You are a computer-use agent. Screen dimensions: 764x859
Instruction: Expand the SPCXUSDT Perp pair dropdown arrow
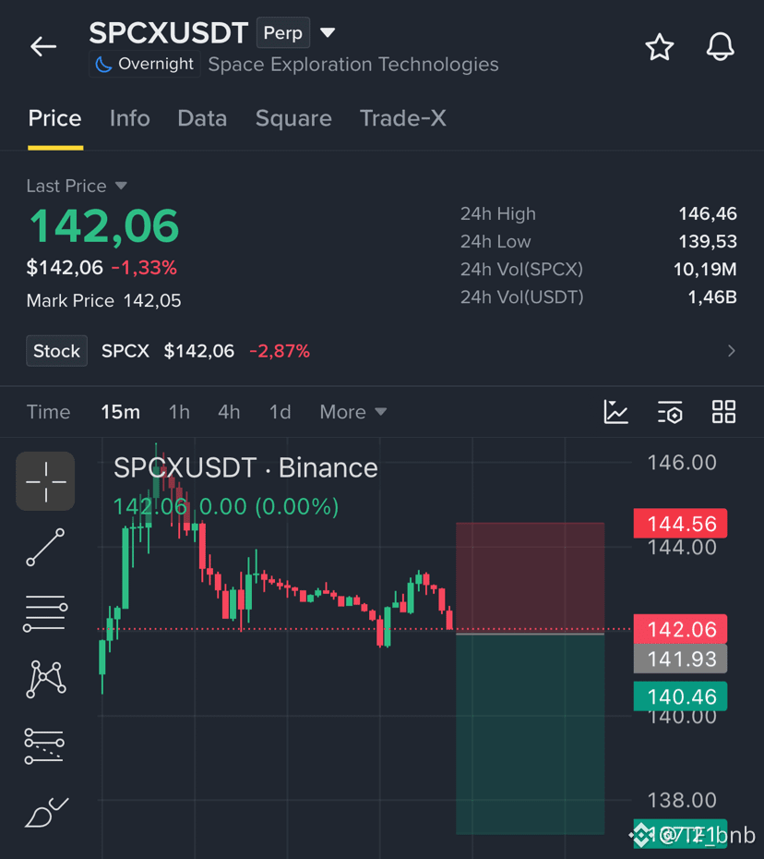[x=328, y=33]
